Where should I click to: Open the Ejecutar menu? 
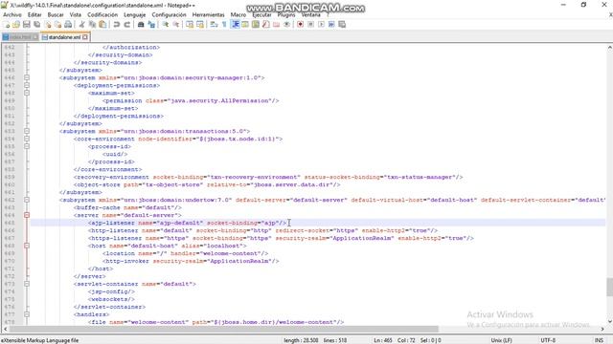pos(261,14)
